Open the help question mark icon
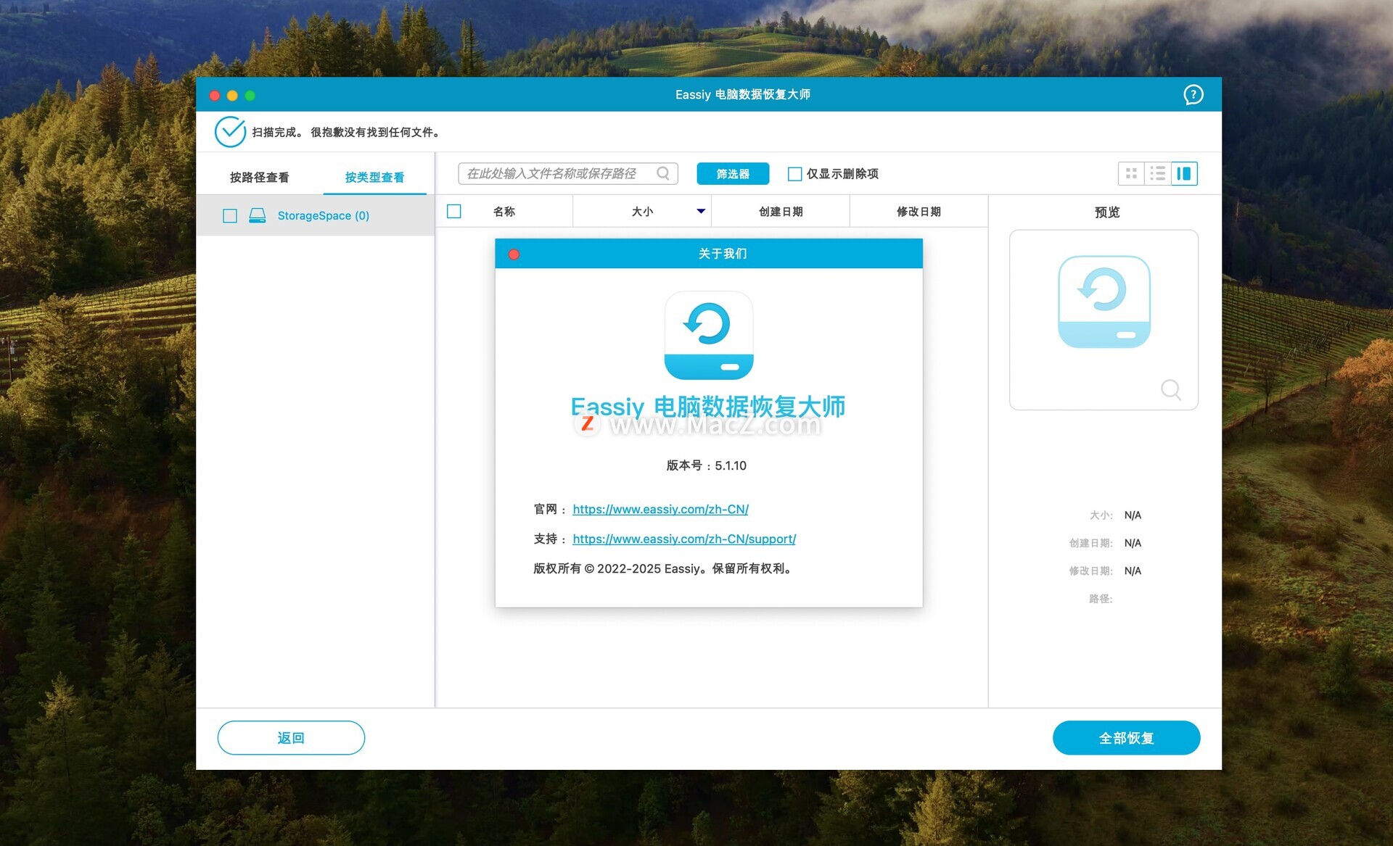The width and height of the screenshot is (1393, 846). coord(1193,95)
